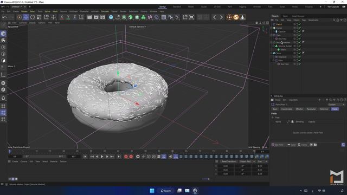Screen dimensions: 347x195
Task: Click the timeline playhead at frame 0
Action: tap(10, 151)
